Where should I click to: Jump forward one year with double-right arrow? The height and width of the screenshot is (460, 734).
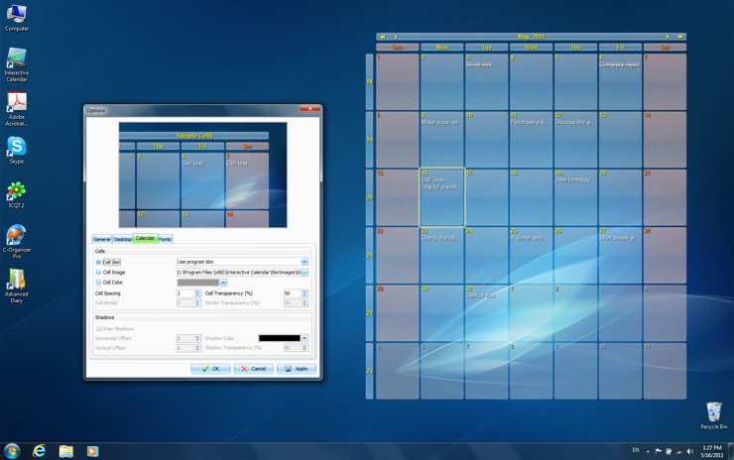[680, 37]
